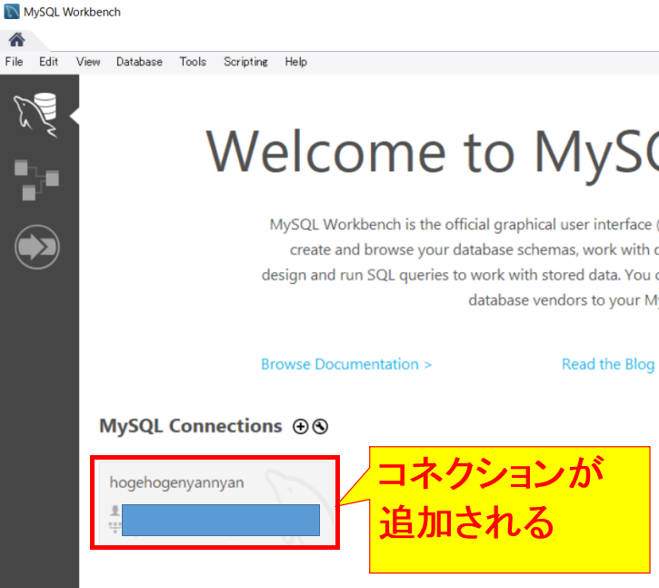Open the Edit menu
Viewport: 659px width, 588px height.
coord(48,62)
